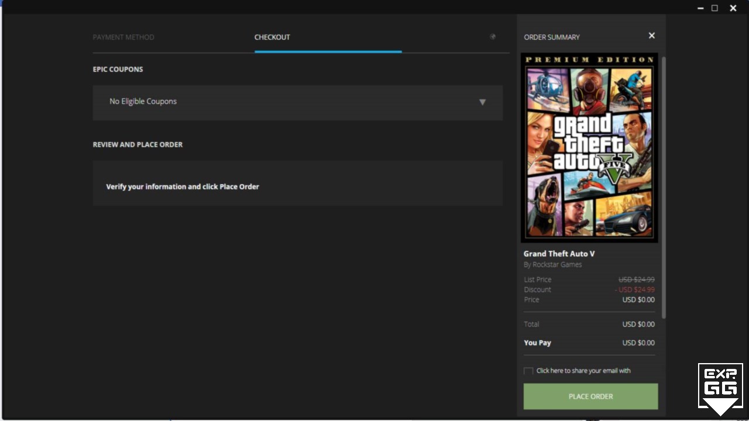
Task: Close the Order Summary panel
Action: (651, 36)
